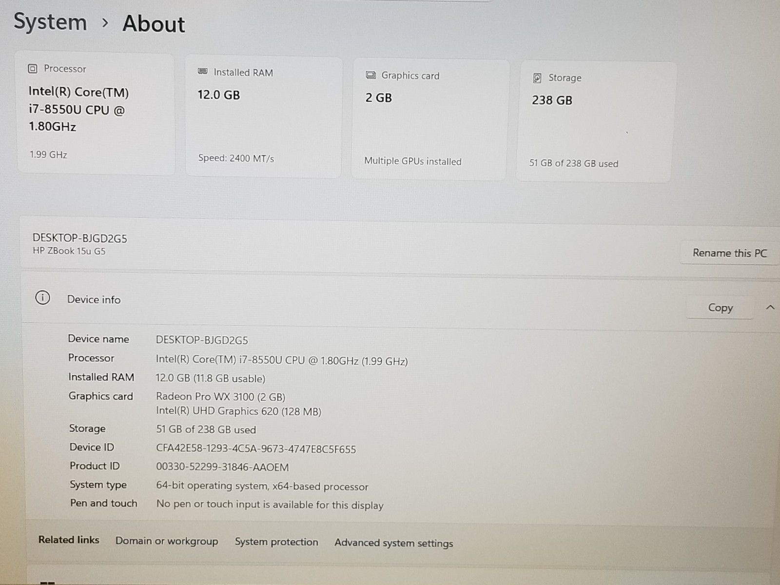Click the Device ID value CFA42E58-1293...
The width and height of the screenshot is (780, 585).
pyautogui.click(x=256, y=449)
